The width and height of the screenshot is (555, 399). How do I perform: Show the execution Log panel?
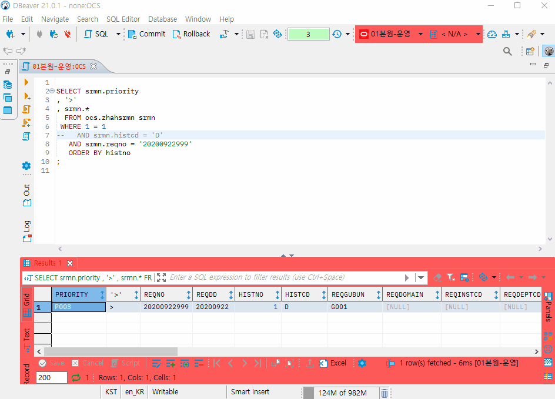[x=27, y=231]
